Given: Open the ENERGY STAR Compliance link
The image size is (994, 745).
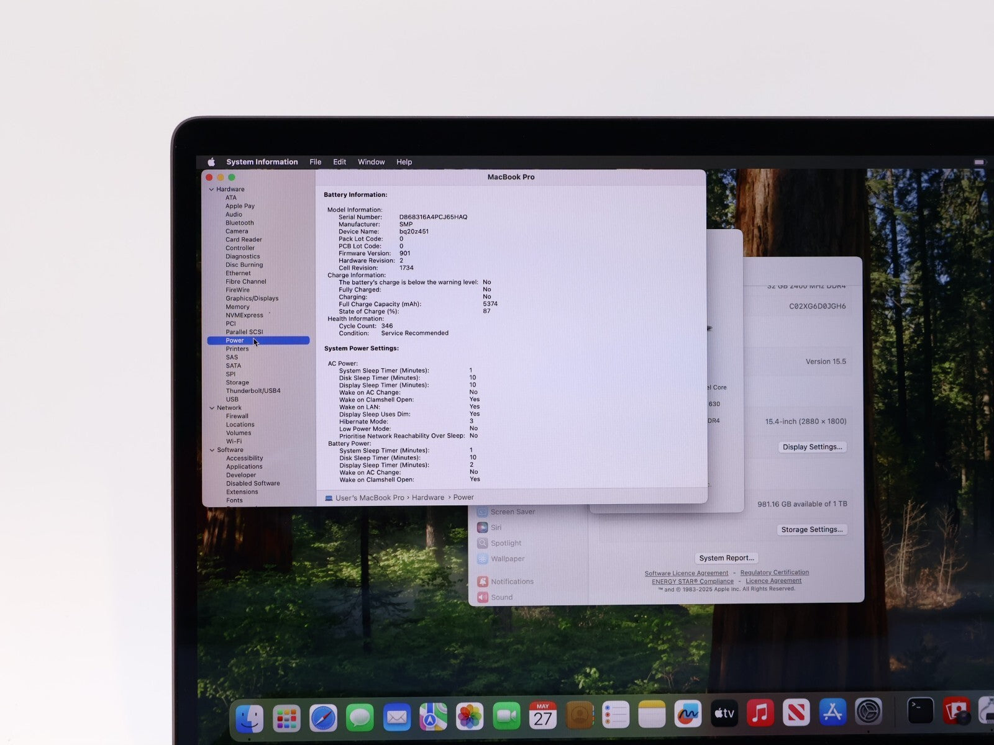Looking at the screenshot, I should [x=693, y=582].
